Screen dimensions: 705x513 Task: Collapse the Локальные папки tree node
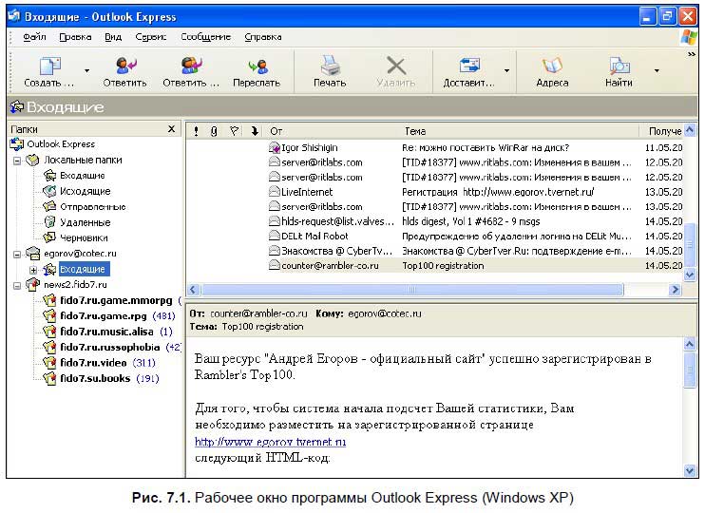17,161
